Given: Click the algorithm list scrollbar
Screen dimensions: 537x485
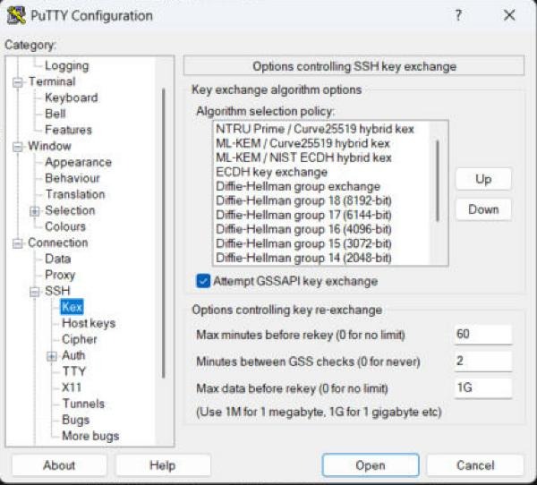Looking at the screenshot, I should (x=438, y=181).
